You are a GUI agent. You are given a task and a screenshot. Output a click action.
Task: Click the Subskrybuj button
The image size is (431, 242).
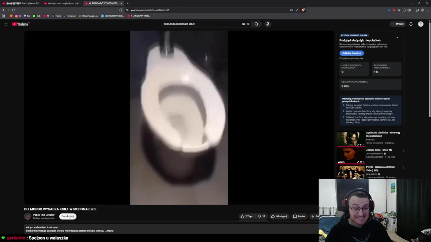tap(68, 216)
